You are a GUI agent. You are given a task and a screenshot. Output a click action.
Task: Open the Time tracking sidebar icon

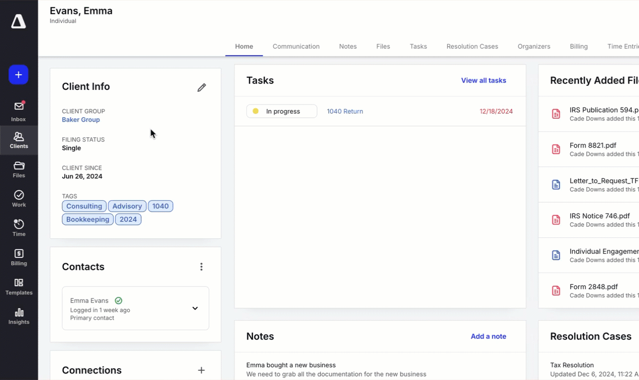(x=19, y=228)
